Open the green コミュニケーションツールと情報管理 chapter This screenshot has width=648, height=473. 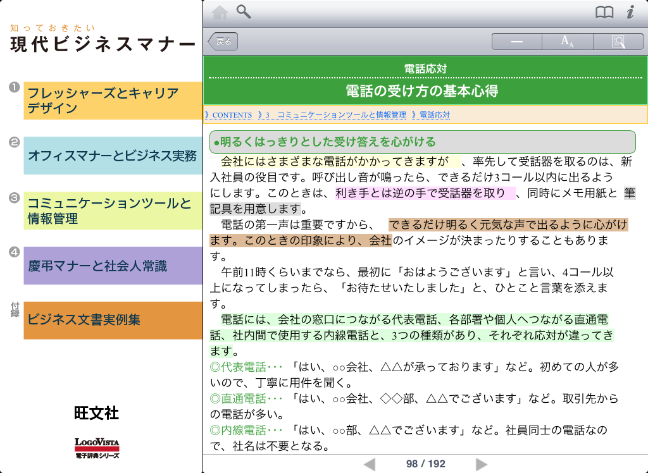point(113,211)
